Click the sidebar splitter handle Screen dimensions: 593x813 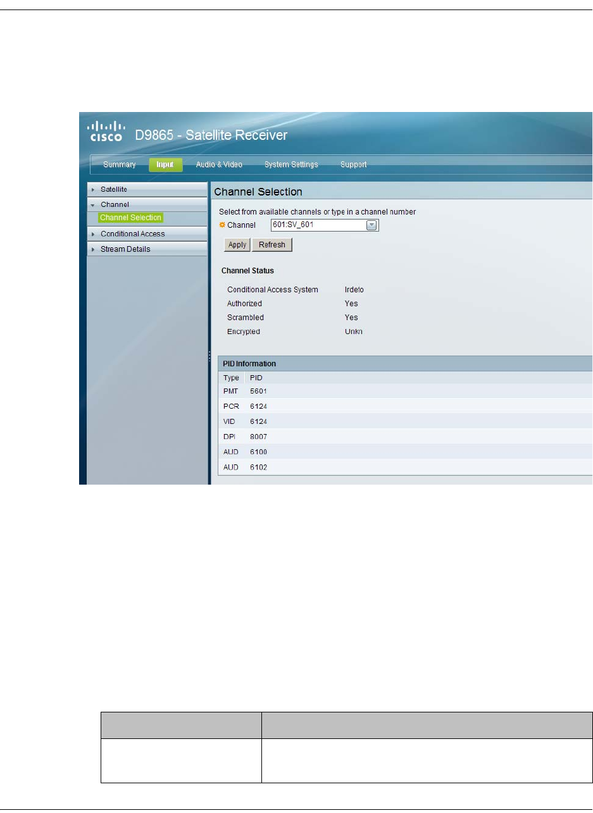coord(209,357)
